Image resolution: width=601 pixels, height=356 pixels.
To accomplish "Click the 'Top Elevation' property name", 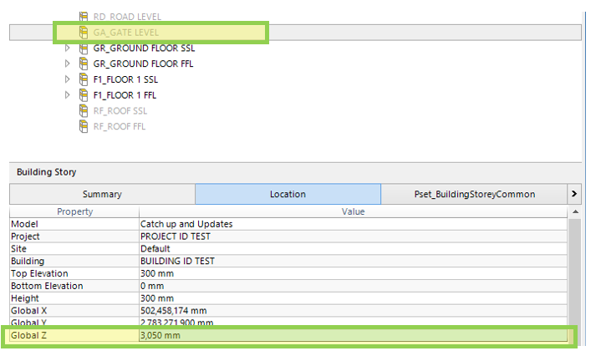I will [x=39, y=273].
